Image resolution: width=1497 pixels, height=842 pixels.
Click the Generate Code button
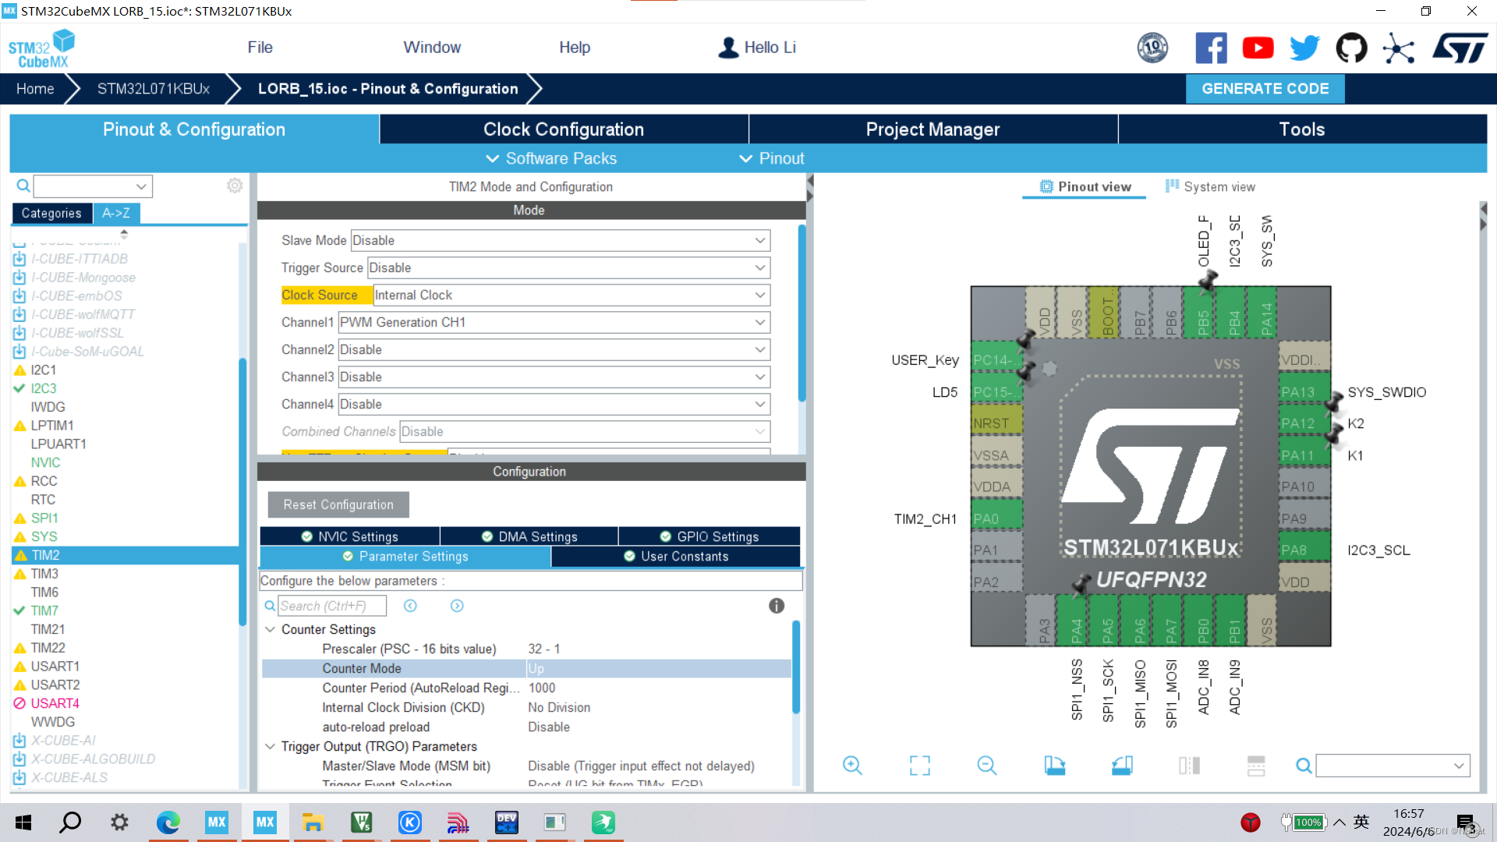[x=1265, y=88]
